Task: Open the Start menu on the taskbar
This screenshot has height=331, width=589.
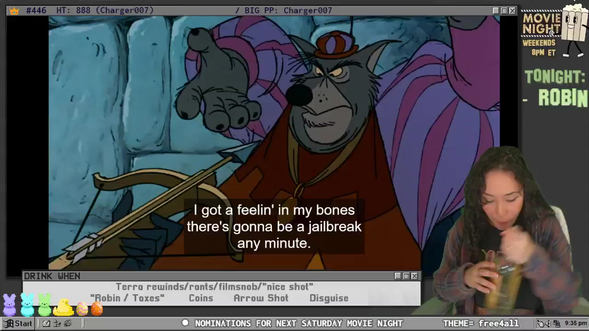Action: 17,323
